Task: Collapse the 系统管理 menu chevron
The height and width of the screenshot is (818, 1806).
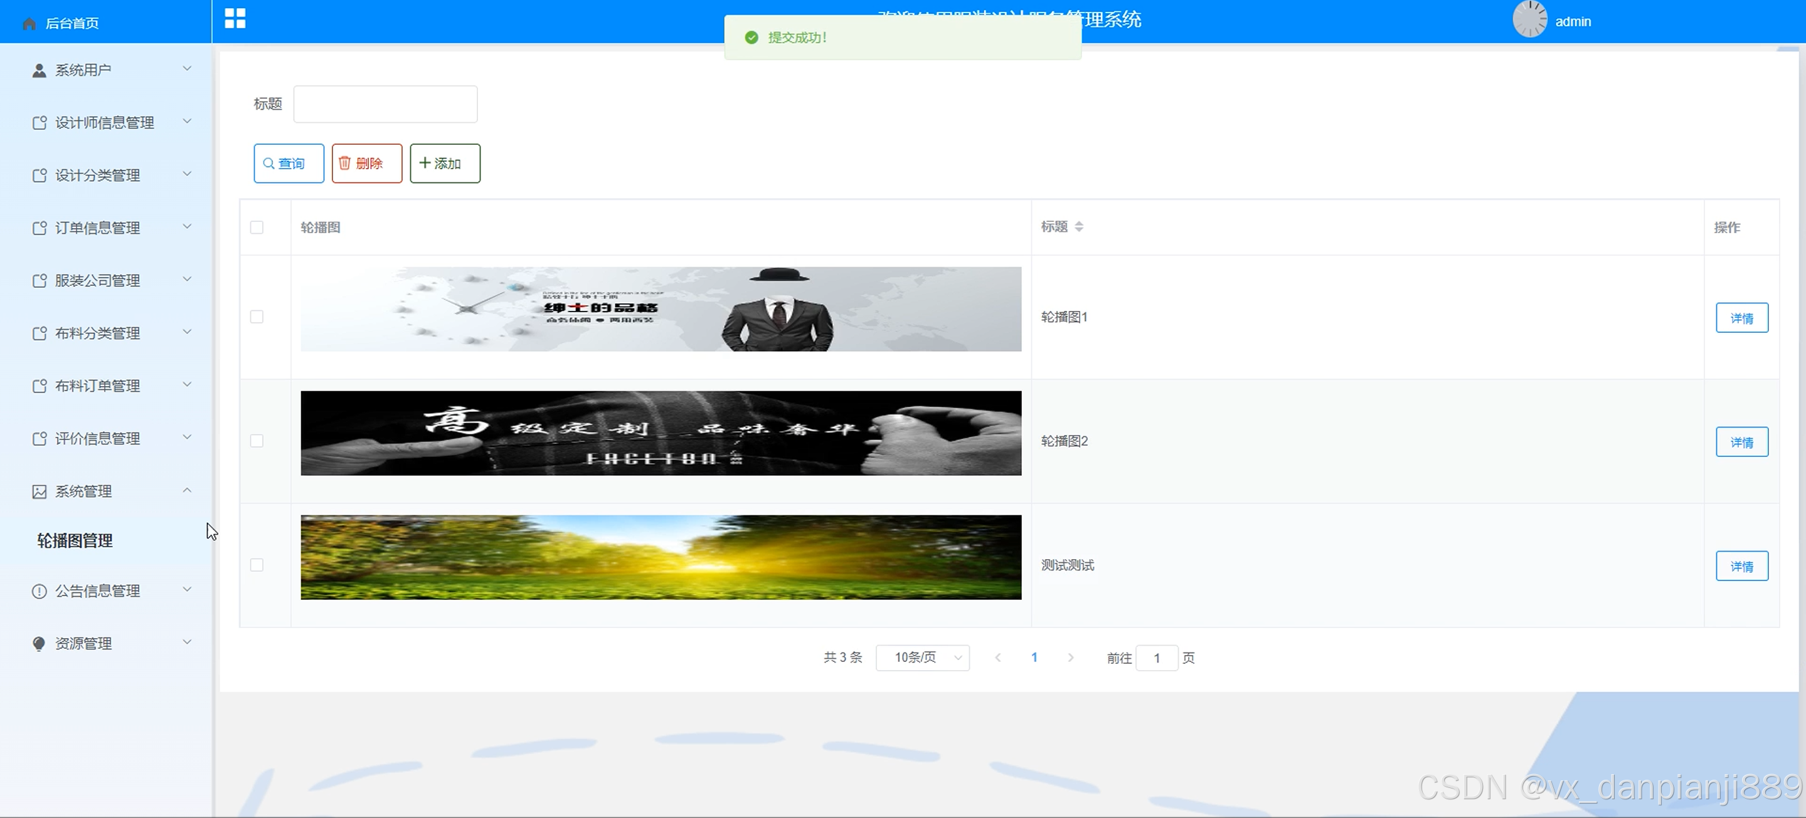Action: coord(187,490)
